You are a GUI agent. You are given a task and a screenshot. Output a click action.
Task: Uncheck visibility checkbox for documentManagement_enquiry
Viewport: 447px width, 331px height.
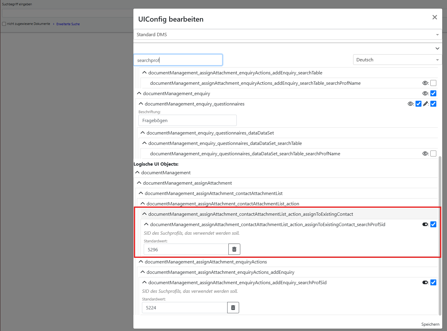tap(433, 93)
